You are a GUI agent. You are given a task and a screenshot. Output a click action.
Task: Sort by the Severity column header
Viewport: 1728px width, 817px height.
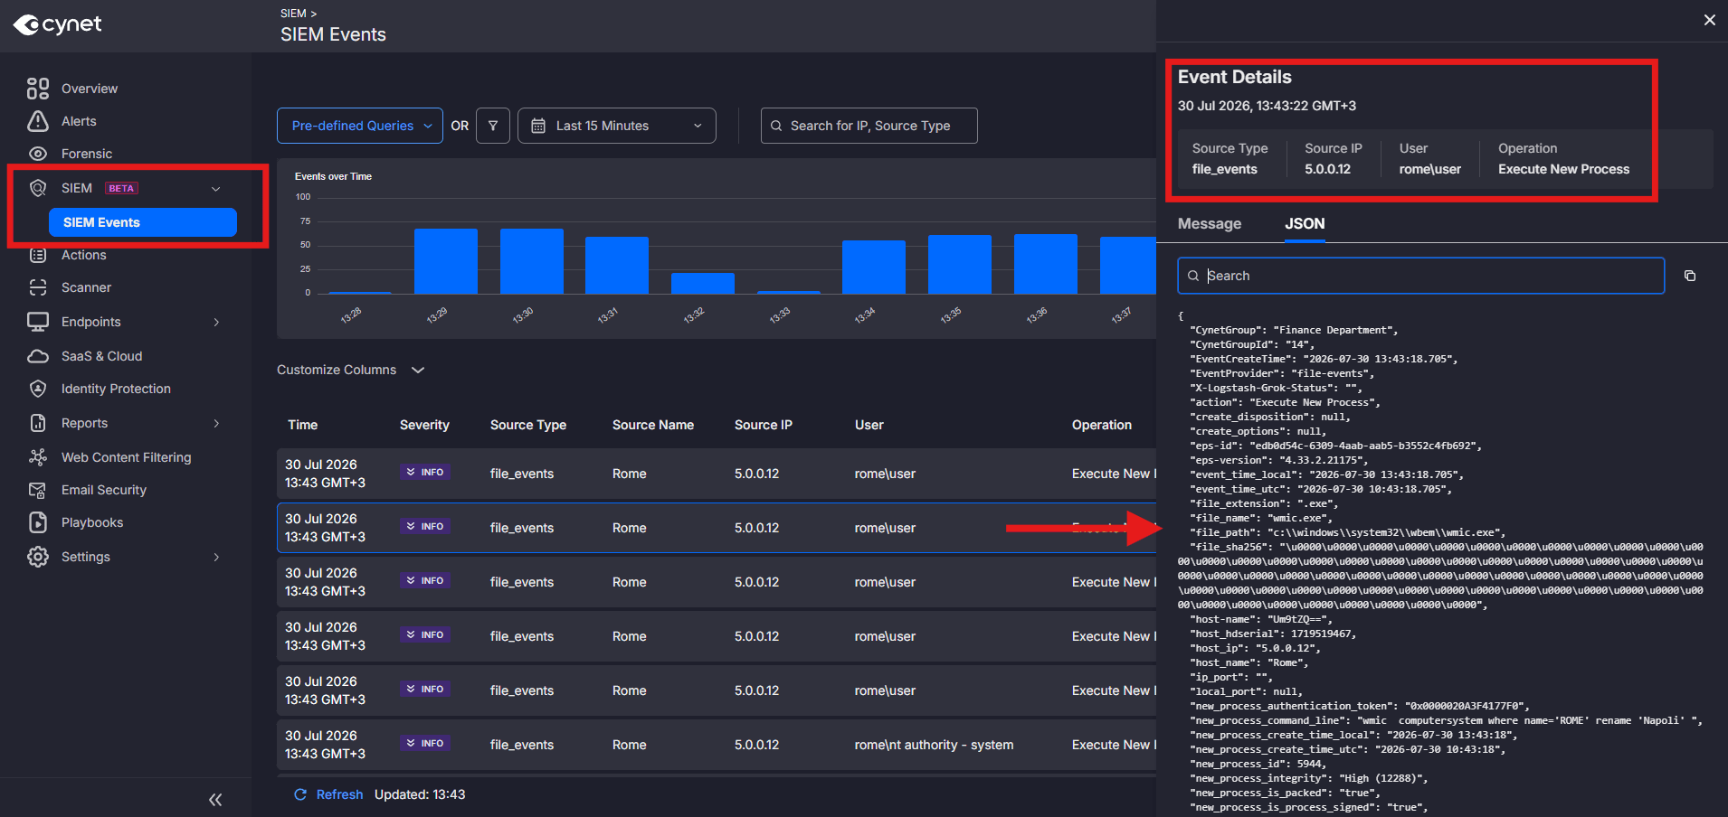[424, 425]
